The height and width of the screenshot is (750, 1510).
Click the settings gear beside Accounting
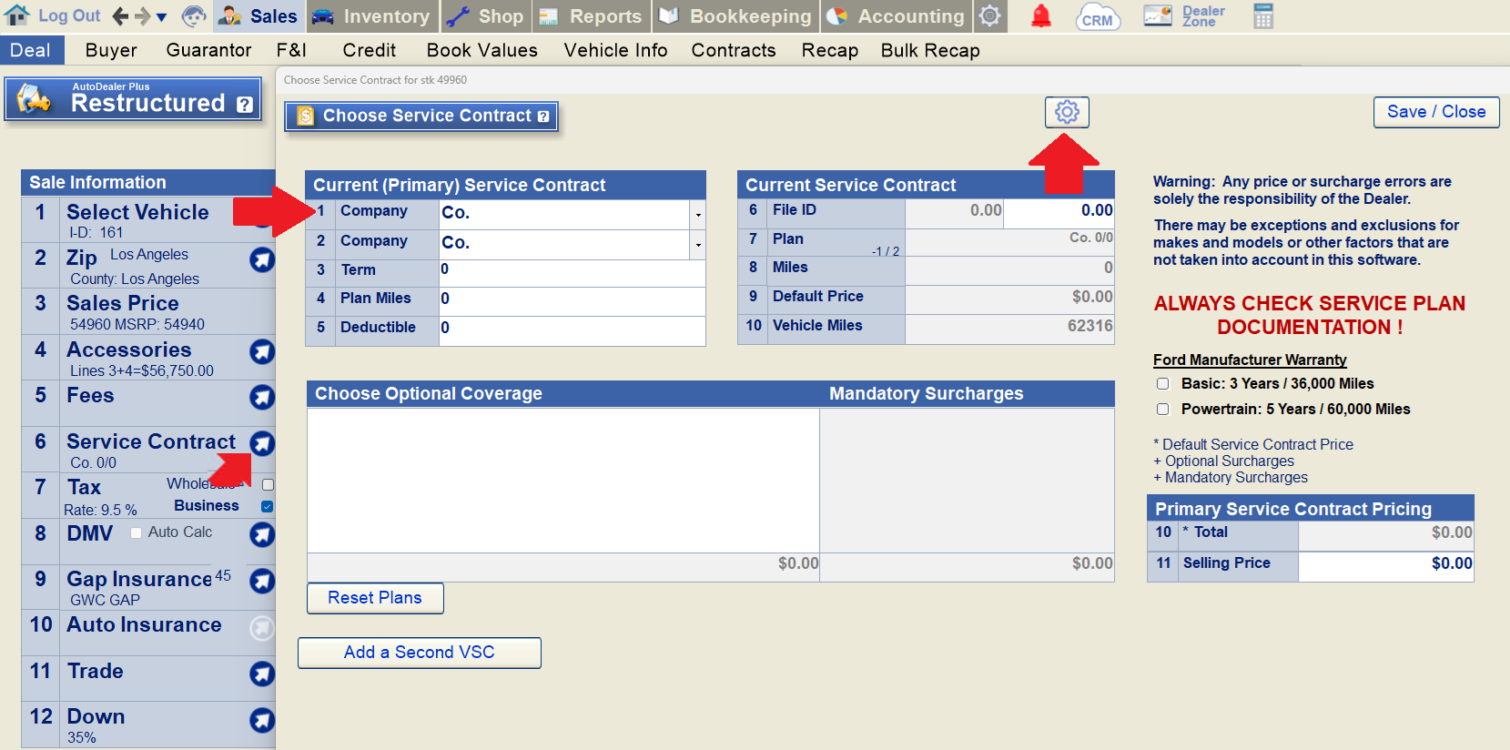click(990, 16)
